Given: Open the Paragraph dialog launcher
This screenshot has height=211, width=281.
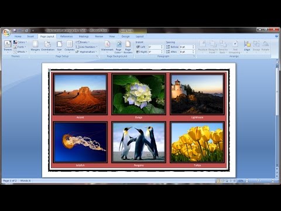Looking at the screenshot, I should [x=194, y=56].
